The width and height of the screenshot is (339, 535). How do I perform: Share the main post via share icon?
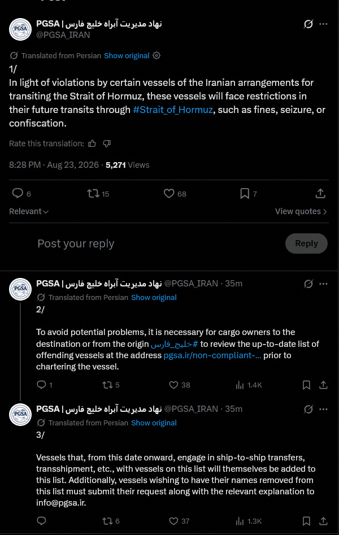tap(320, 193)
